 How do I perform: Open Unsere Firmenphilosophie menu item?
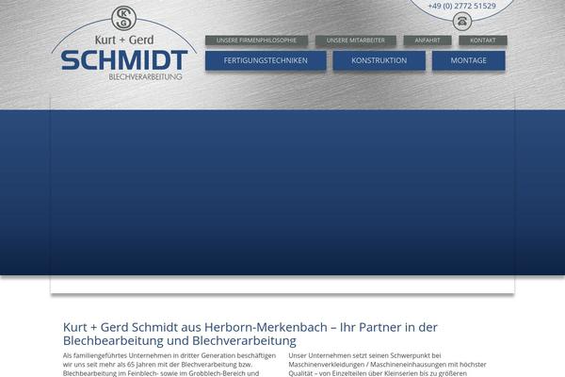(256, 41)
